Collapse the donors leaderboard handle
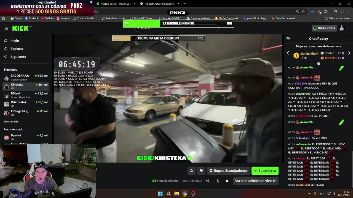The height and width of the screenshot is (198, 353). (319, 64)
